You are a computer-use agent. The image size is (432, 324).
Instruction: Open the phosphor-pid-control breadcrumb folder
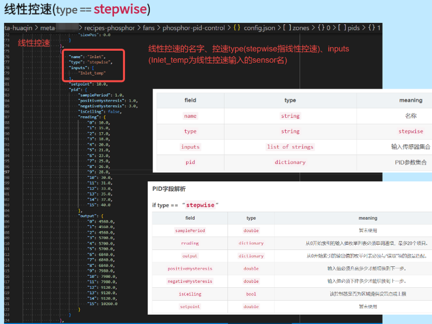[193, 28]
